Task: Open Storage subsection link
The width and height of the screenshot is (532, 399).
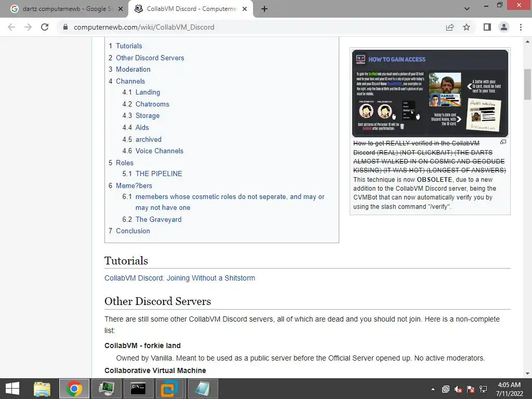Action: [x=148, y=115]
